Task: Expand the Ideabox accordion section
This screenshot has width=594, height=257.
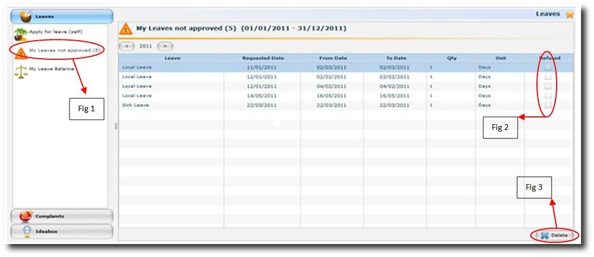Action: pyautogui.click(x=62, y=232)
